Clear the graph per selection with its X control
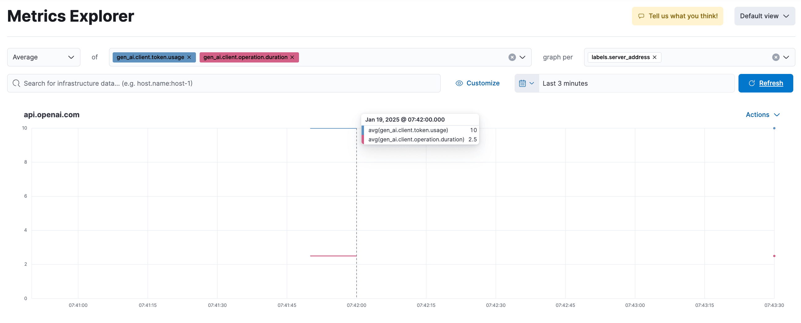The width and height of the screenshot is (801, 323). [776, 57]
